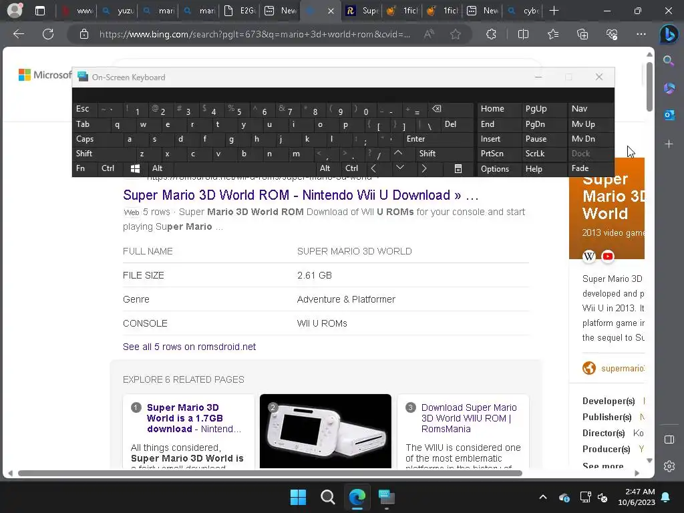Add this page to favorites star
Image resolution: width=684 pixels, height=513 pixels.
[456, 34]
